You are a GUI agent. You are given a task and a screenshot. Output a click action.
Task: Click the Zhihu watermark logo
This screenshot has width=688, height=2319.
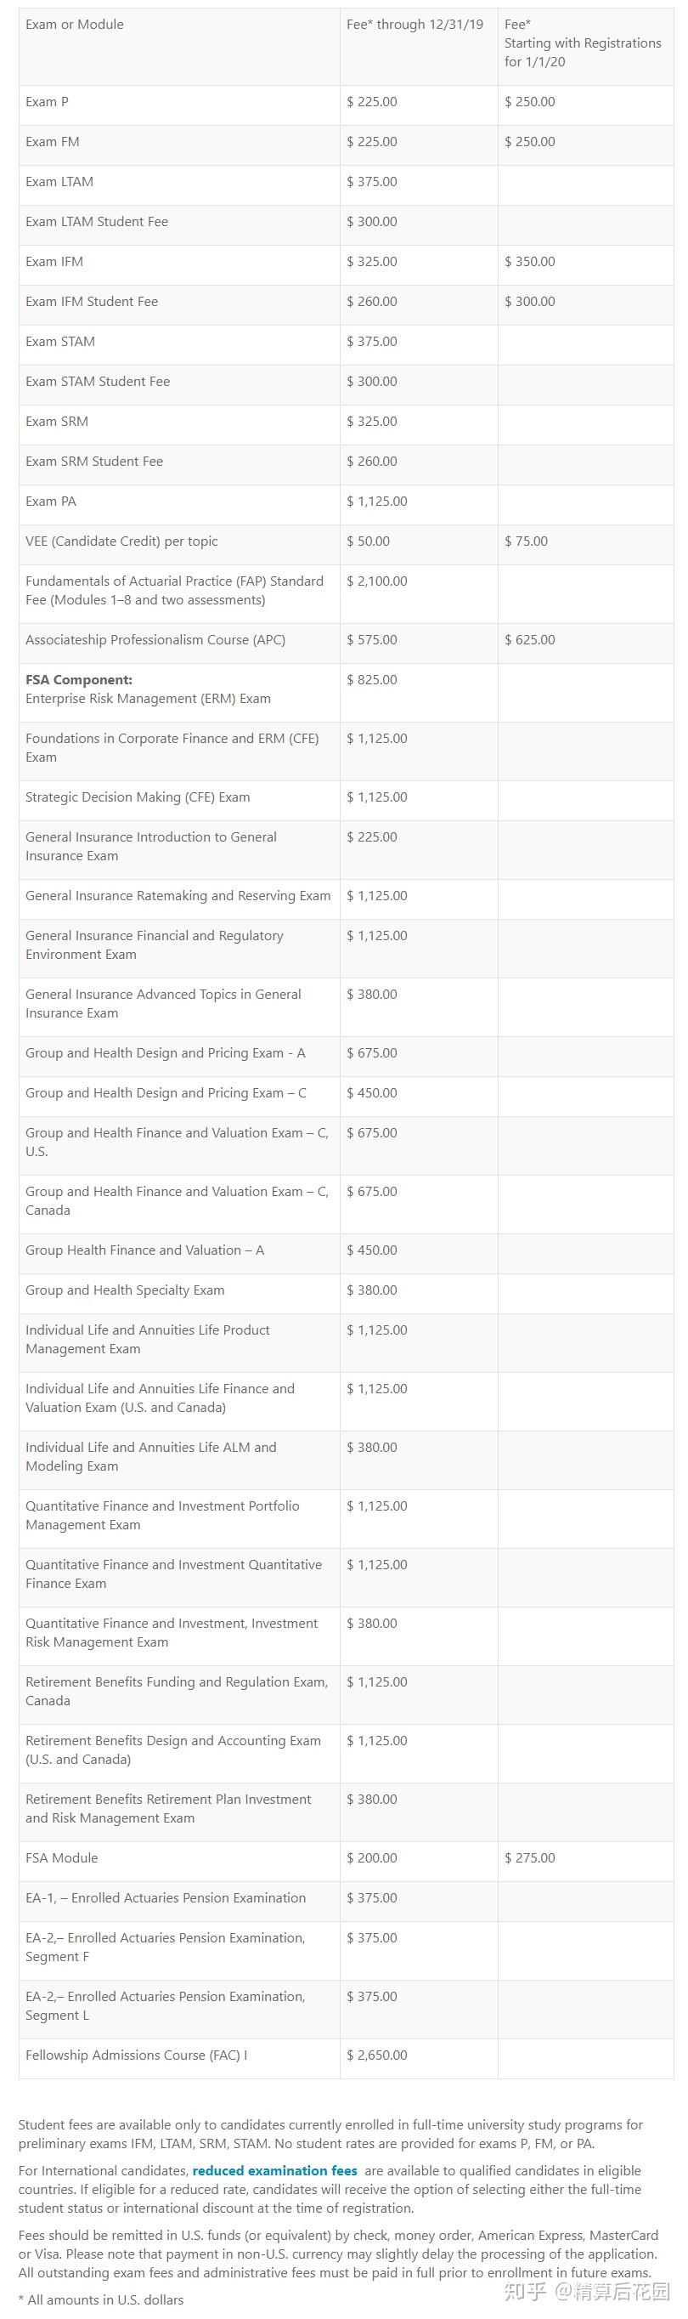[525, 2290]
